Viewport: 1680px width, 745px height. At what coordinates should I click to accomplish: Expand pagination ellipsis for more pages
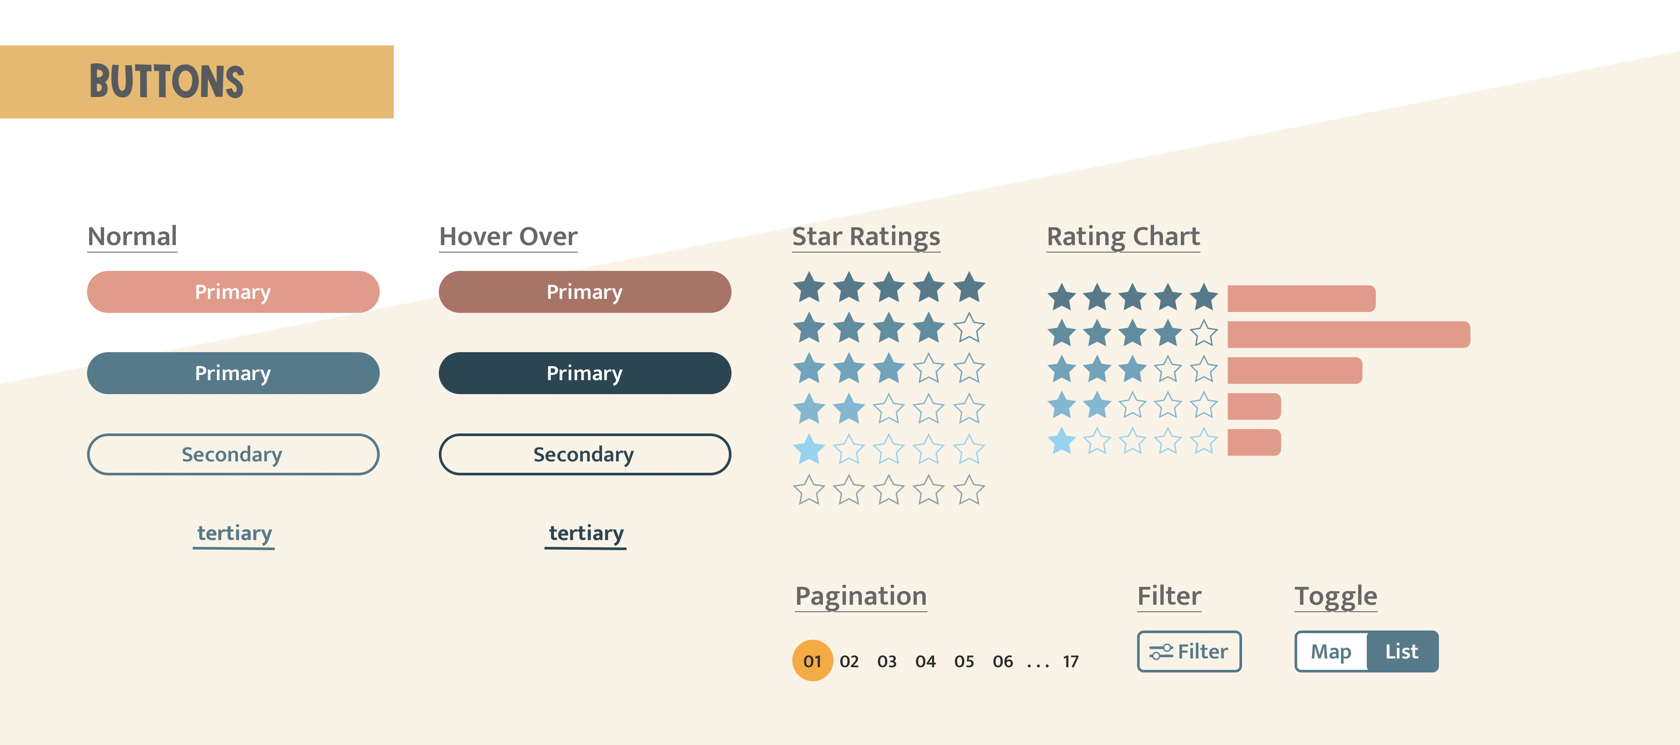1038,663
